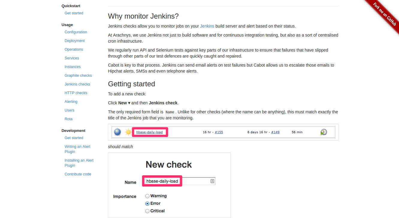Navigate to the Operations page
This screenshot has width=399, height=218.
(74, 49)
